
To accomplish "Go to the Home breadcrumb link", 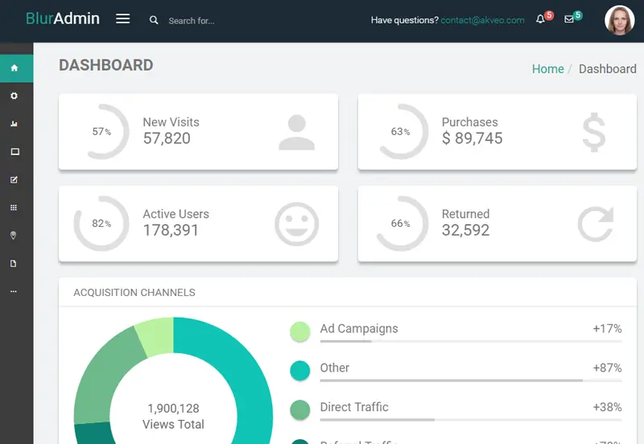I will 548,68.
